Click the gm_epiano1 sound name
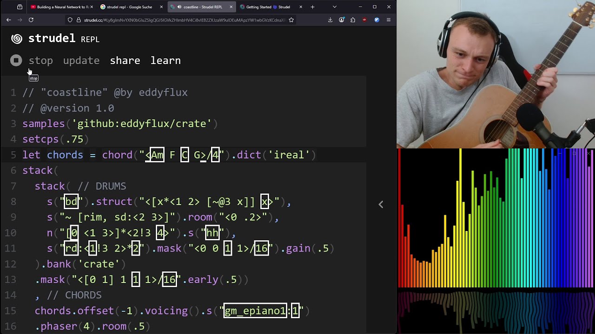The height and width of the screenshot is (334, 595). 255,311
